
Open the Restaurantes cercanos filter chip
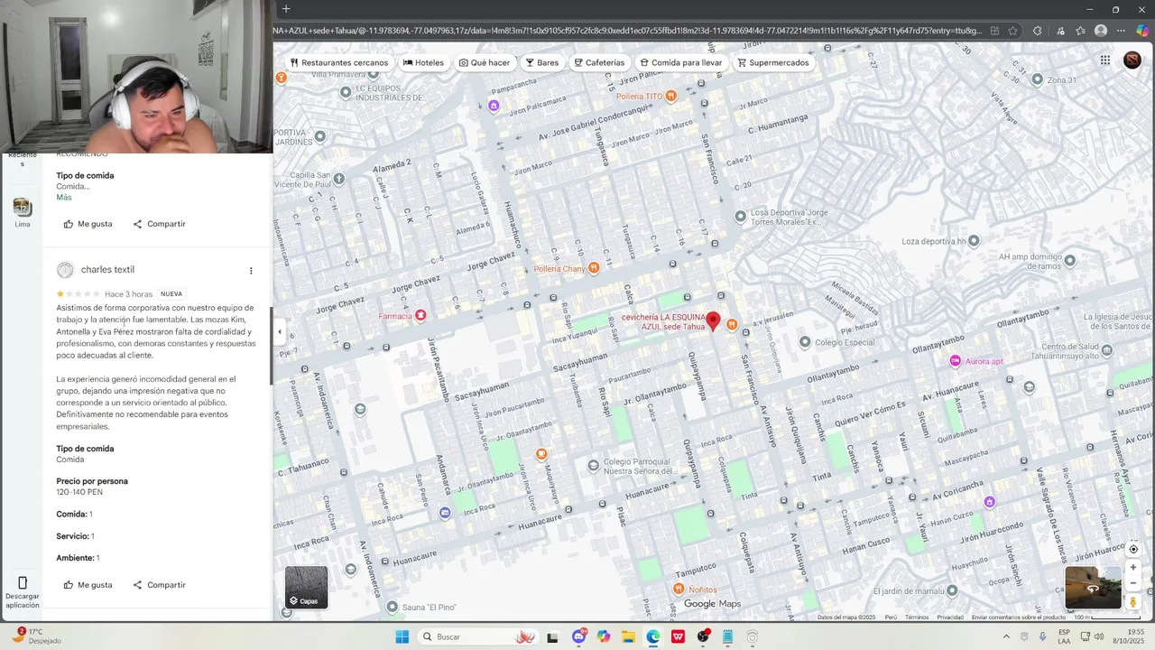[339, 63]
